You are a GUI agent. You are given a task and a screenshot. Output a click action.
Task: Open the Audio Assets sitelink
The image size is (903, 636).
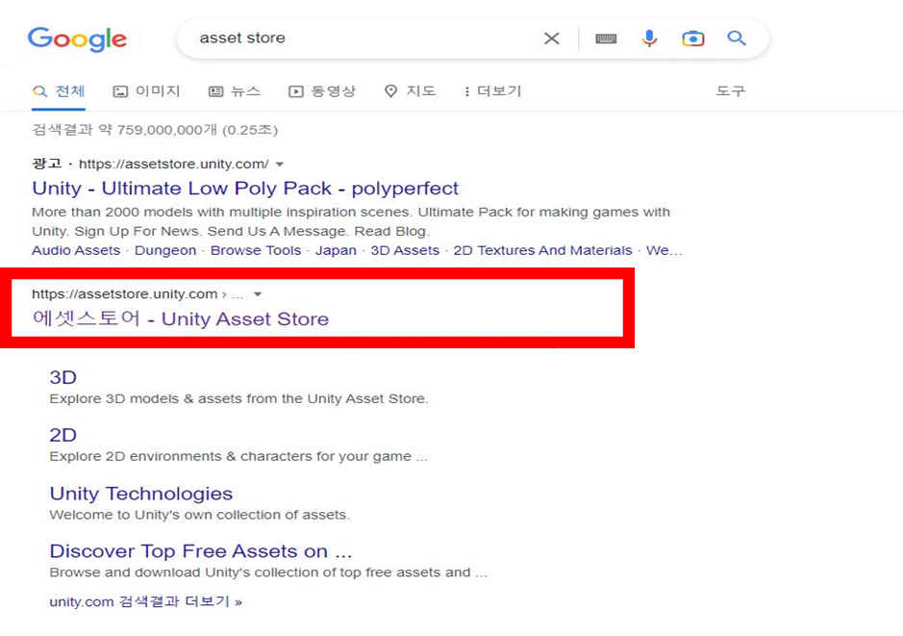click(76, 250)
